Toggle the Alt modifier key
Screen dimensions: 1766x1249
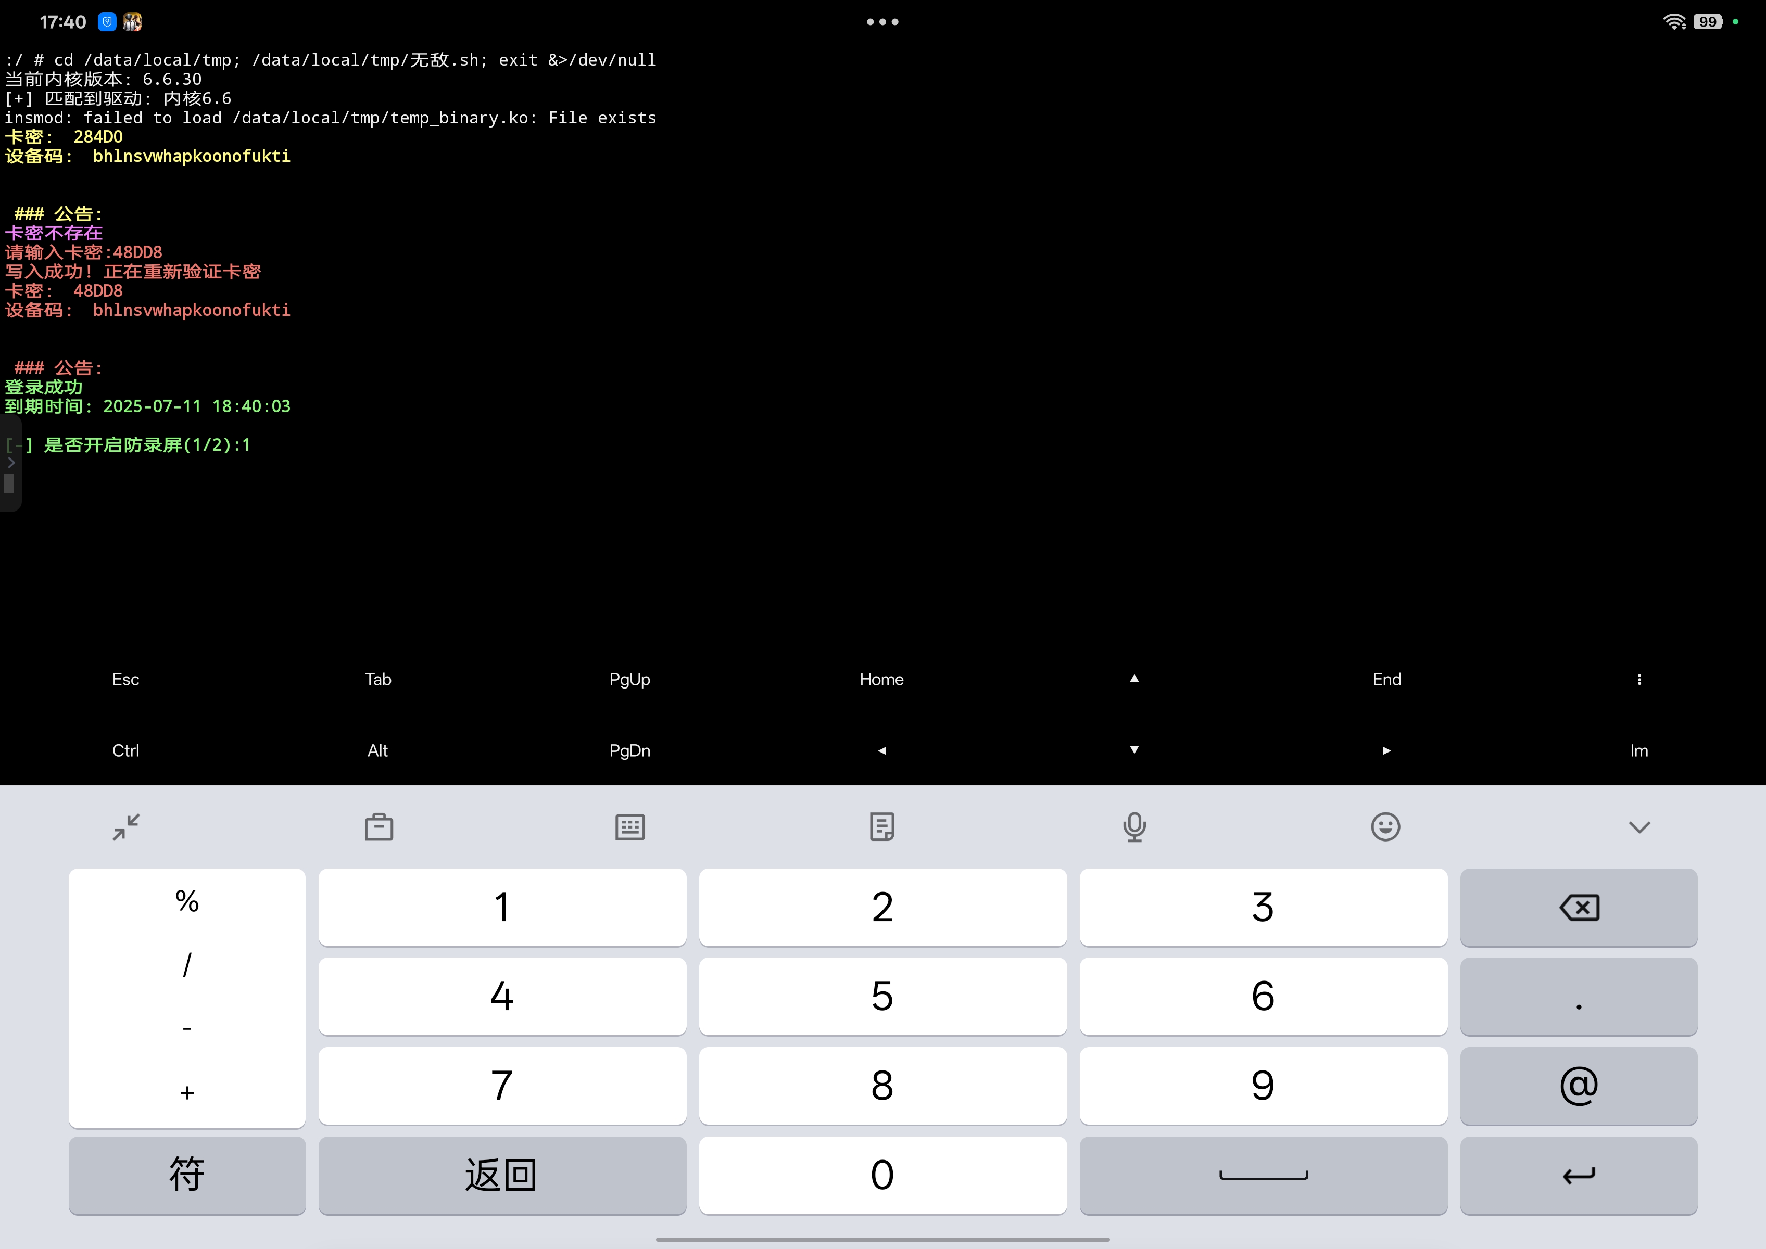pyautogui.click(x=378, y=750)
